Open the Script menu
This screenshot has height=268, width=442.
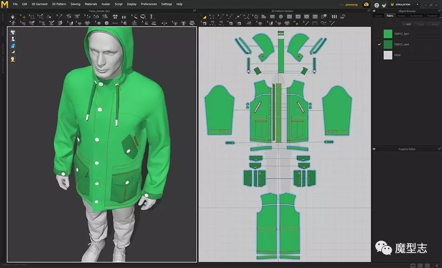[118, 4]
